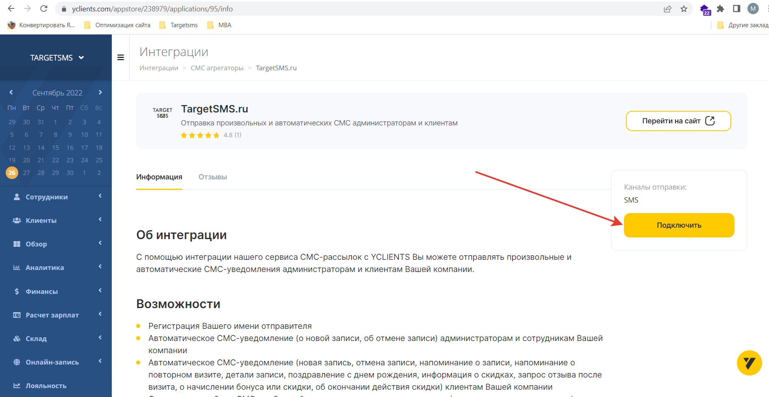Viewport: 769px width, 397px height.
Task: Click the Подключить button
Action: point(679,225)
